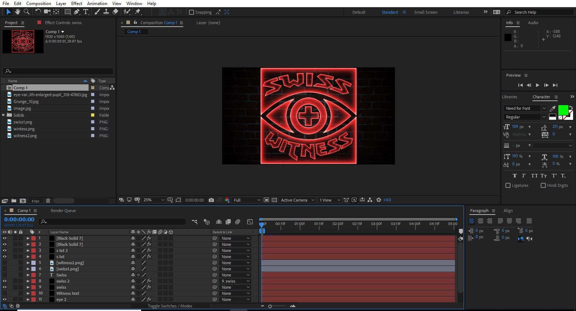The height and width of the screenshot is (311, 576).
Task: Play the composition preview
Action: (537, 85)
